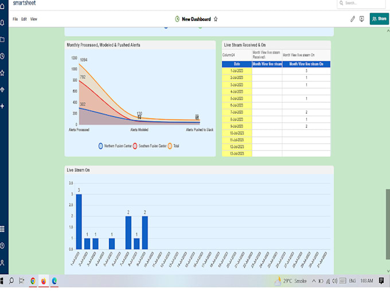The height and width of the screenshot is (292, 390).
Task: Click the network icon in system tray
Action: [328, 281]
